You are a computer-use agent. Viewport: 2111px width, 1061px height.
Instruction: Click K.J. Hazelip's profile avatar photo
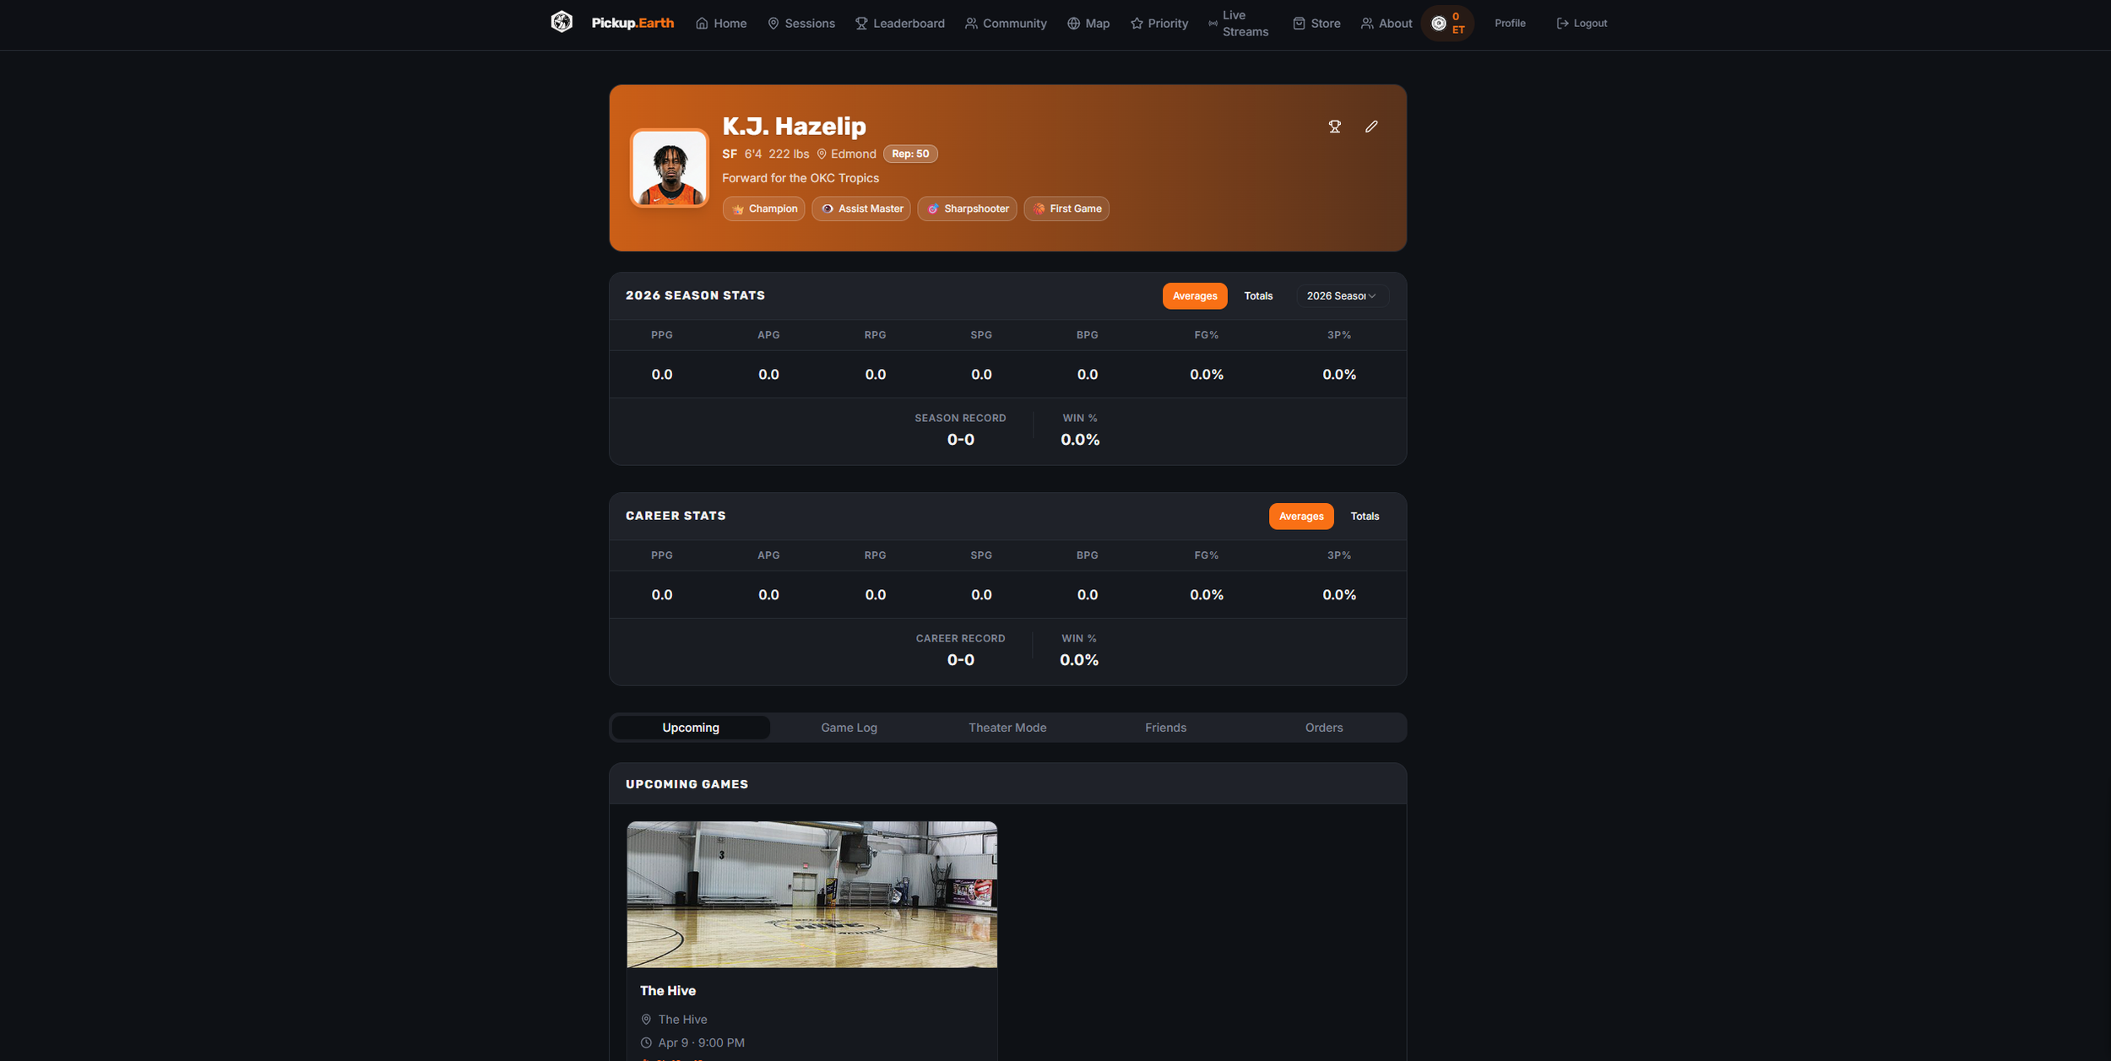pyautogui.click(x=669, y=168)
